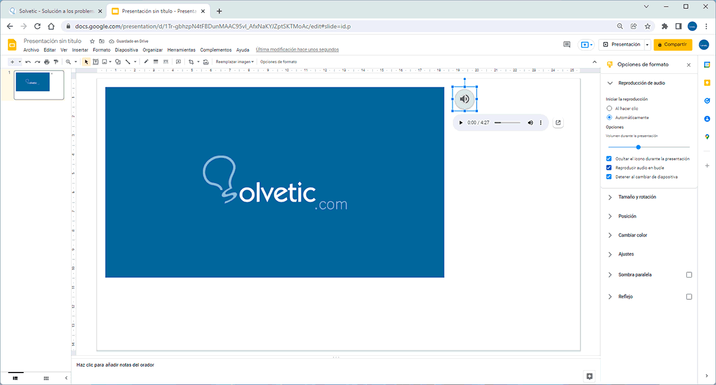Activate the paint format tool

[56, 62]
